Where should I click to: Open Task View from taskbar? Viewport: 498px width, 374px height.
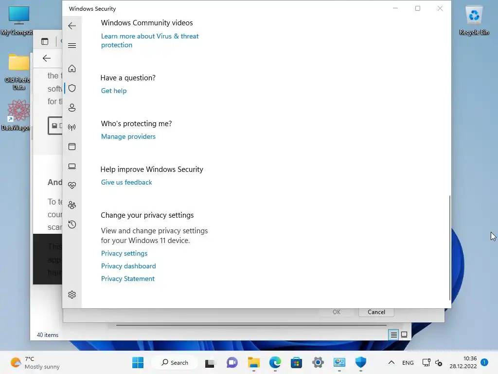tap(210, 363)
